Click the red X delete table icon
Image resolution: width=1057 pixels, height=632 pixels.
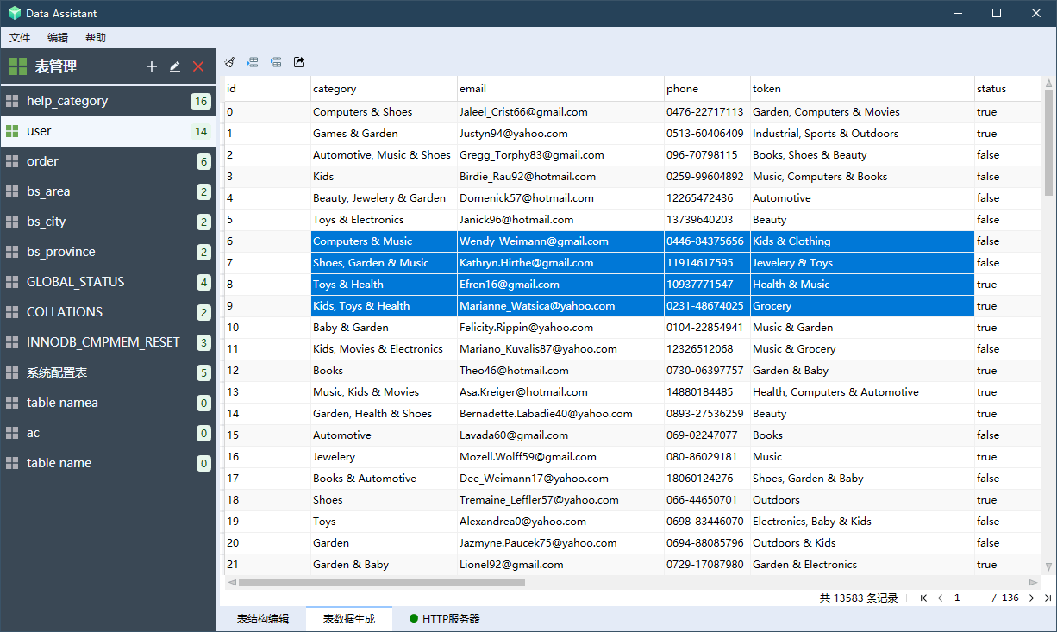(198, 66)
